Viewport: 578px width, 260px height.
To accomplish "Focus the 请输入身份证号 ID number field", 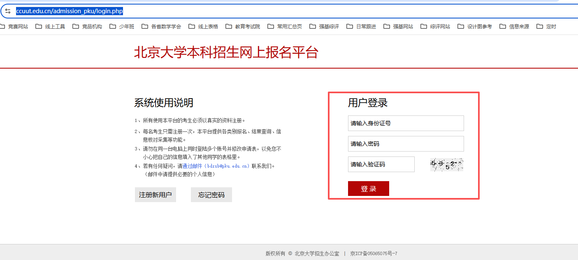I will point(406,123).
